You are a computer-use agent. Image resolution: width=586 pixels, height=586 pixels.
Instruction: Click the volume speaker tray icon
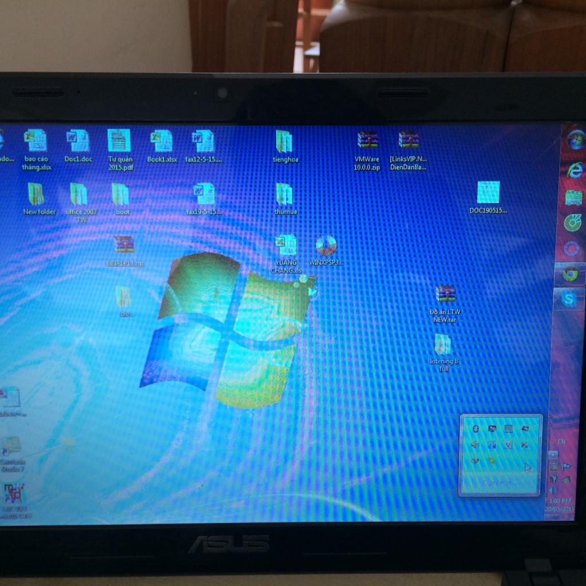(553, 490)
